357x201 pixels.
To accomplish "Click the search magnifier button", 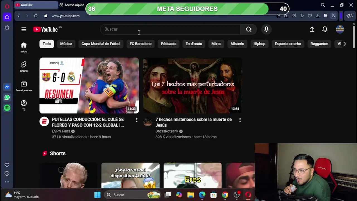I will point(249,29).
